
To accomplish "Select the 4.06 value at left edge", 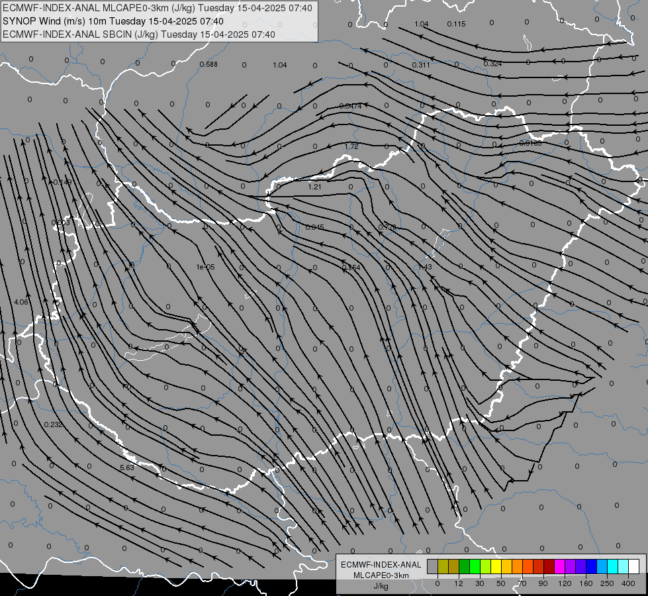I will [x=21, y=302].
